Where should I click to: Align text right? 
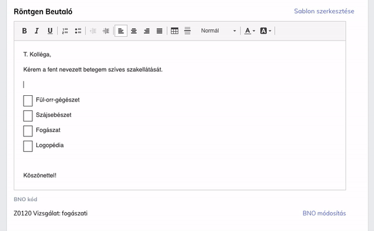(146, 31)
